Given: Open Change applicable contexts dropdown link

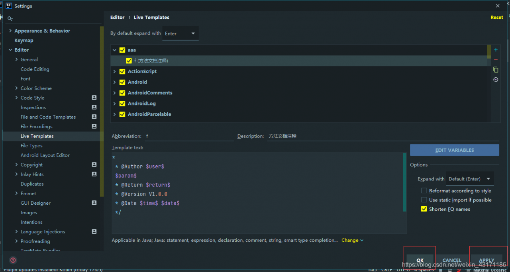Looking at the screenshot, I should click(353, 240).
